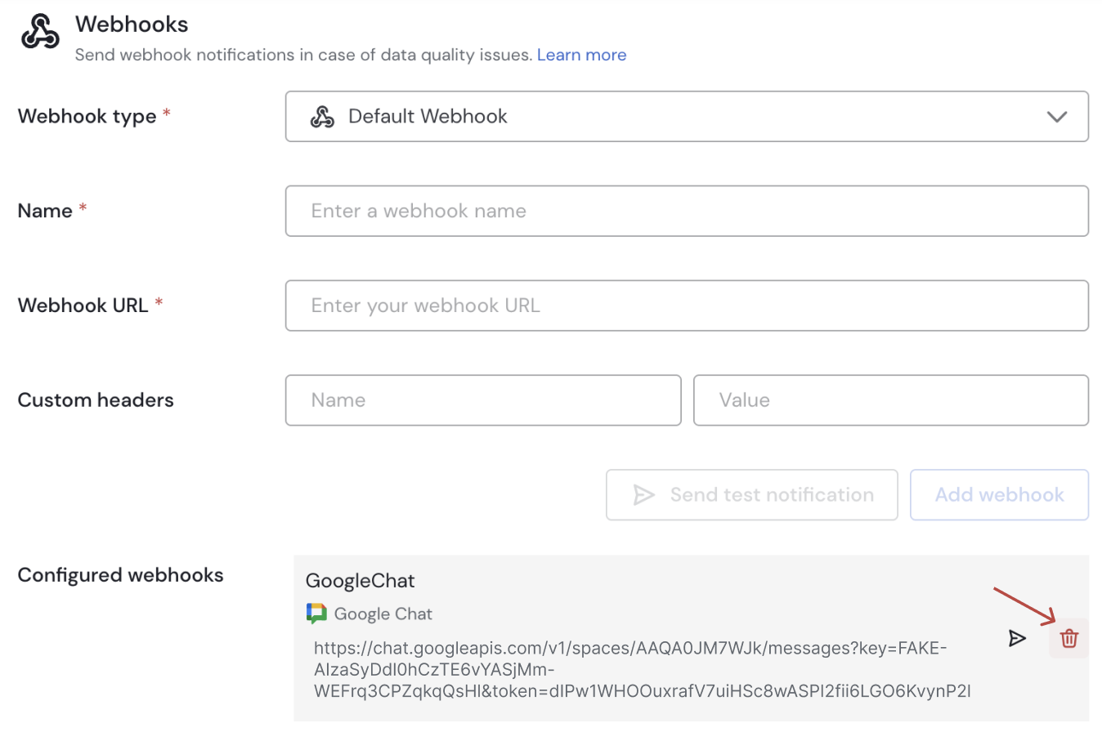Click the Google Chat logo icon

316,614
